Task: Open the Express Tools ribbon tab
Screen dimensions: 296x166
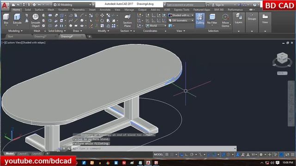Action: 182,10
